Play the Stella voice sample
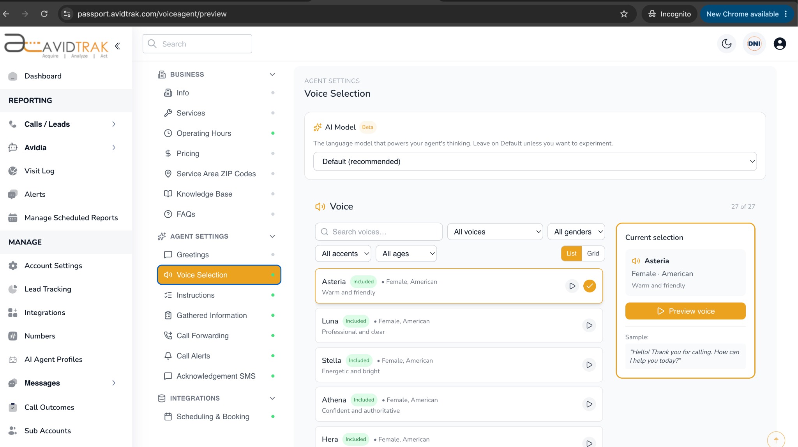 (x=589, y=365)
